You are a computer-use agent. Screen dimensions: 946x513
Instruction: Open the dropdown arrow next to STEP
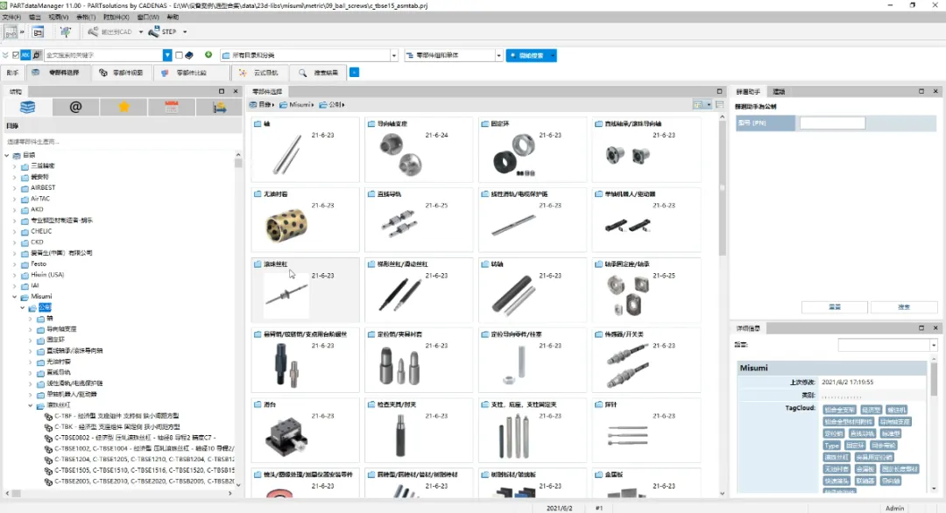coord(185,32)
